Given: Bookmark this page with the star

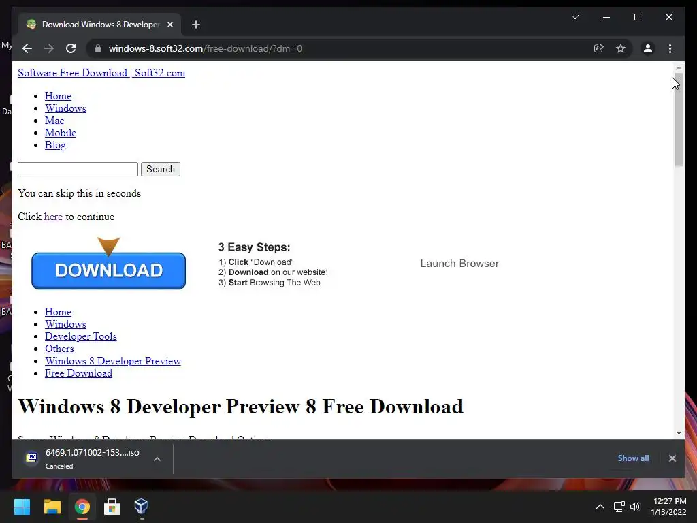Looking at the screenshot, I should [x=621, y=48].
